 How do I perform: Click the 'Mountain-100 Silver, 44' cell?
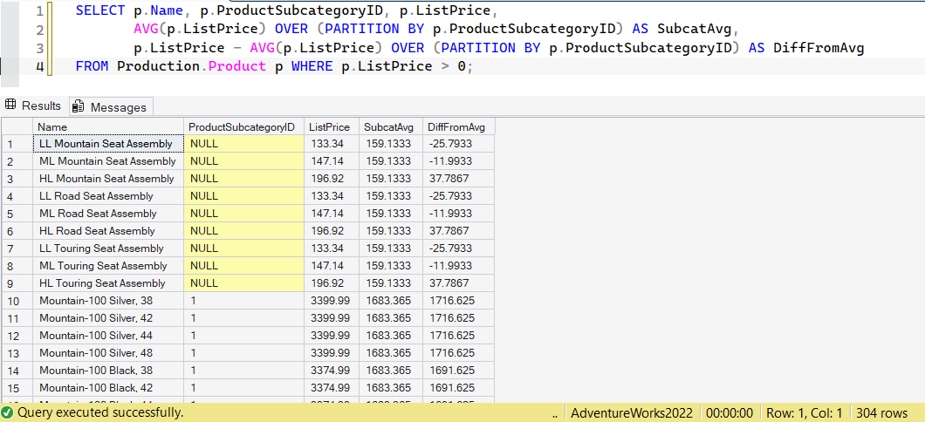108,336
